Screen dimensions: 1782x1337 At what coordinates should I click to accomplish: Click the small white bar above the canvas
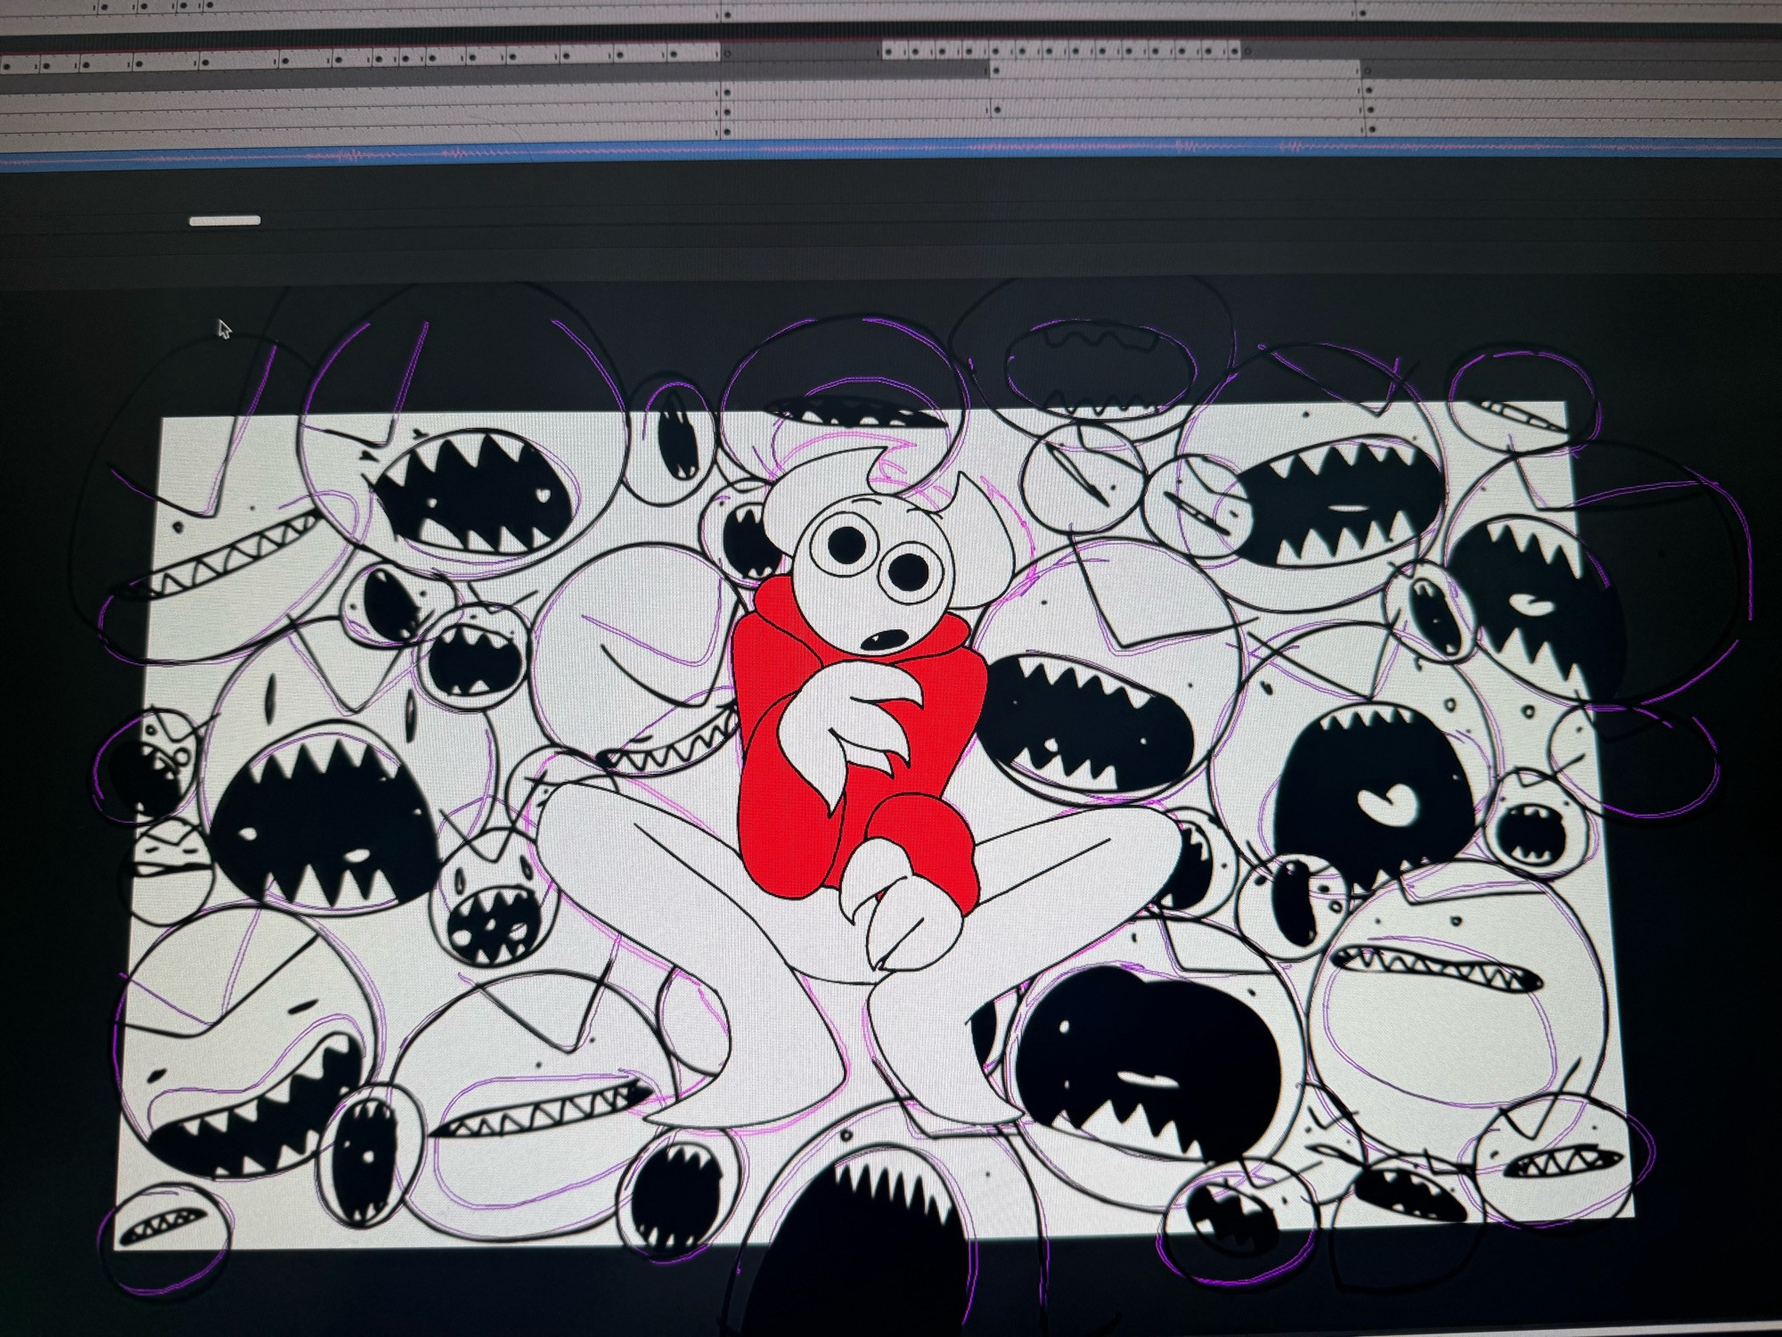(x=225, y=220)
